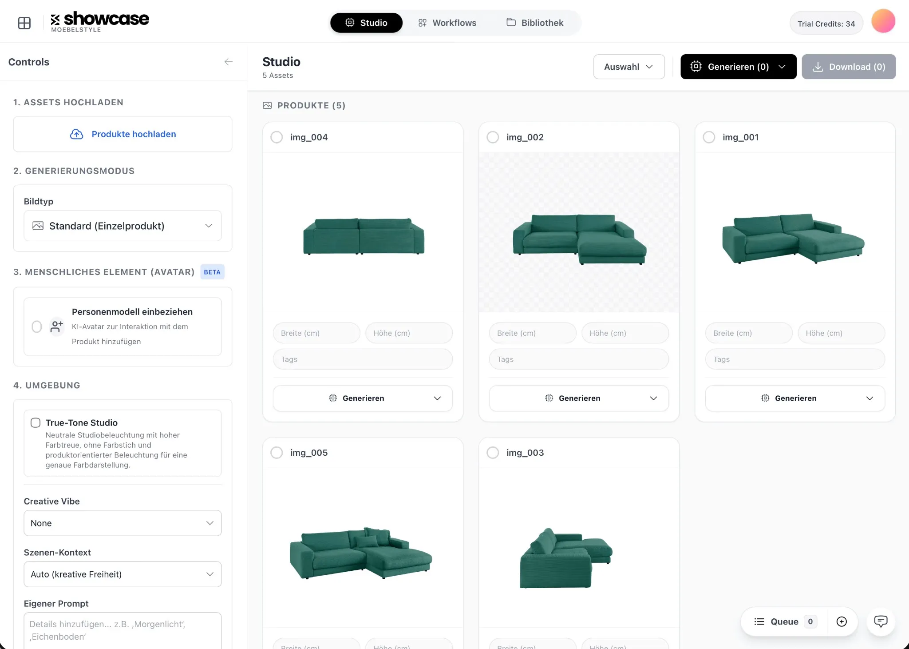909x649 pixels.
Task: Click the Tags input field of img_001
Action: [794, 359]
